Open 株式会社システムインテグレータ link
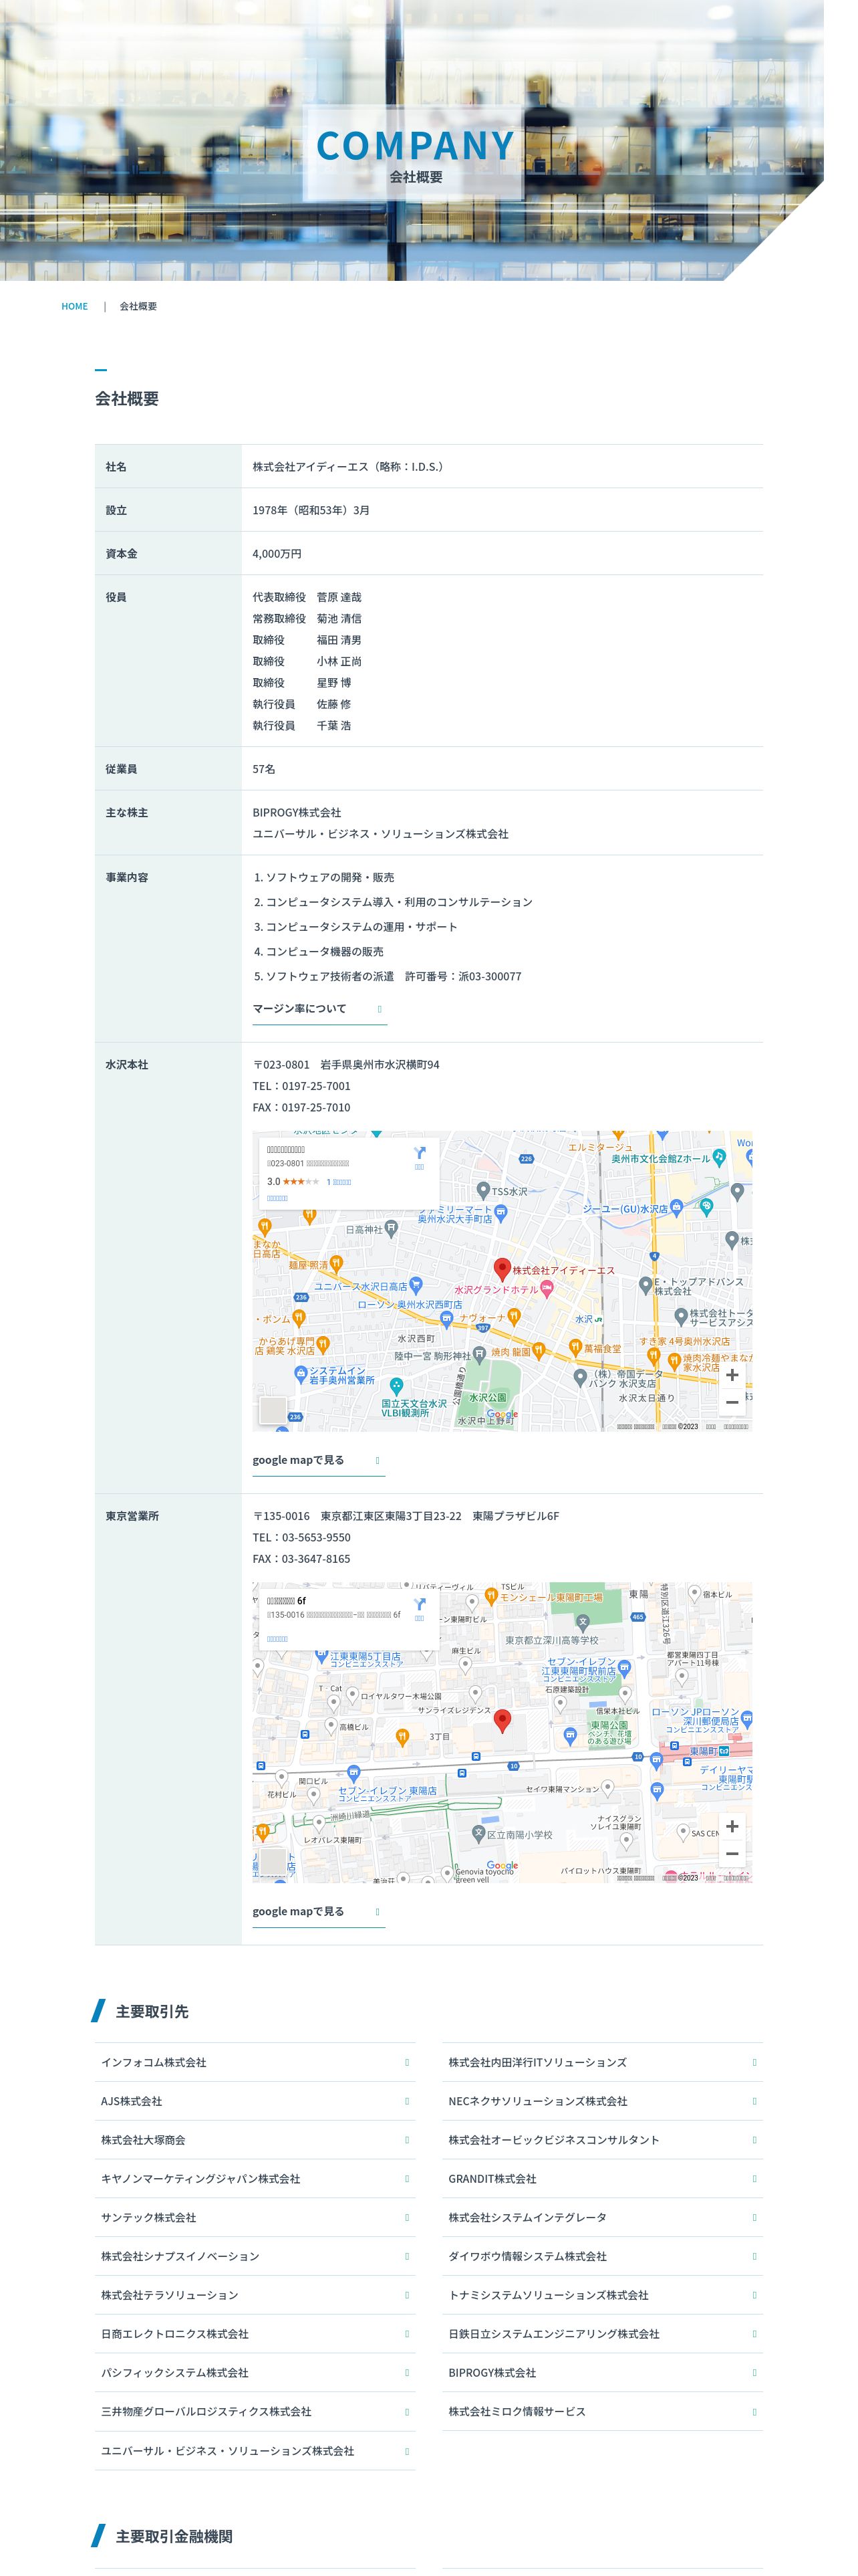Image resolution: width=858 pixels, height=2576 pixels. coord(602,2218)
